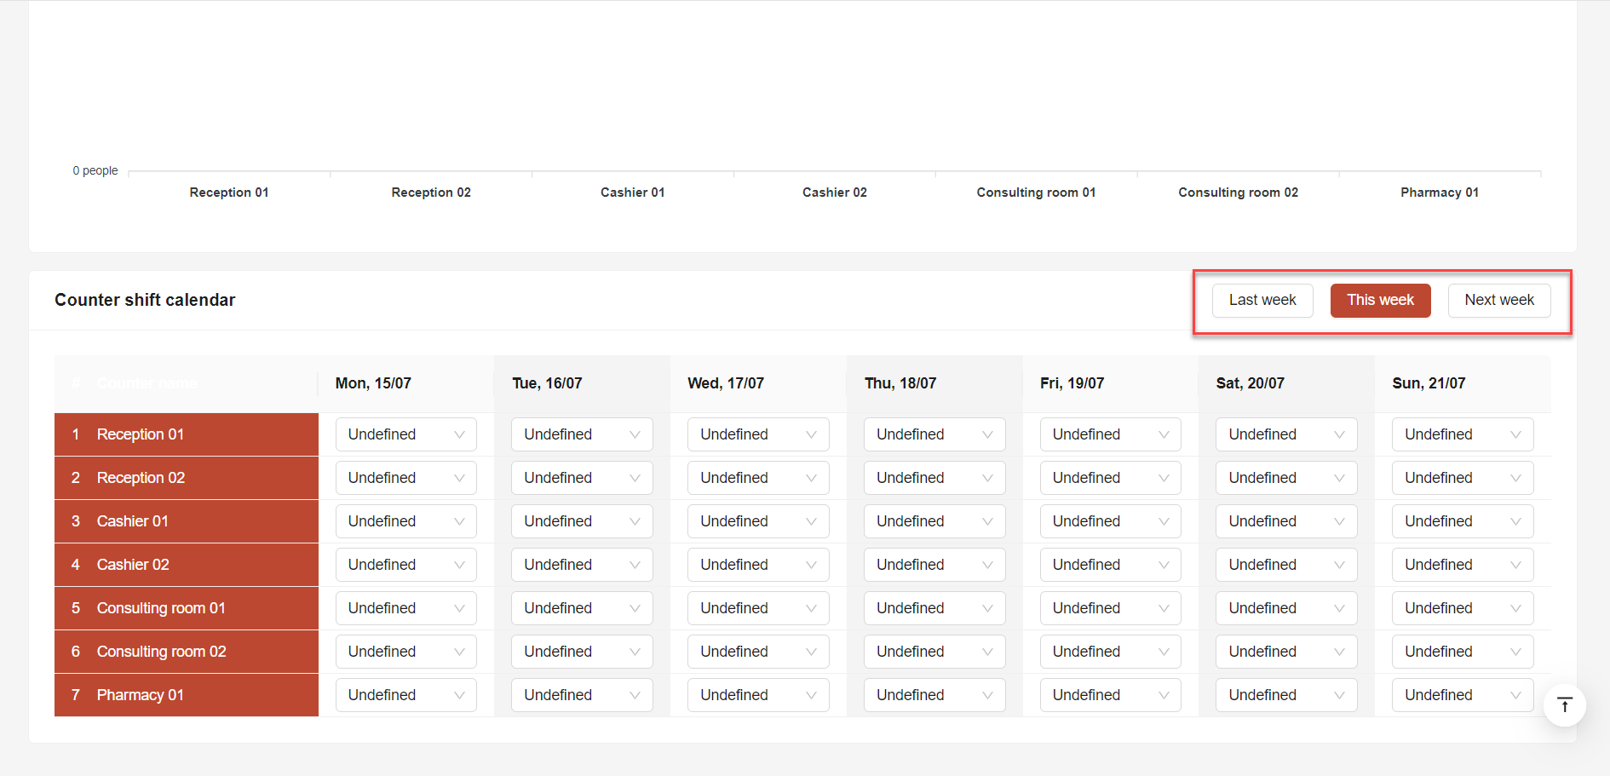
Task: Click the Reception 01 counter row label
Action: tap(140, 434)
